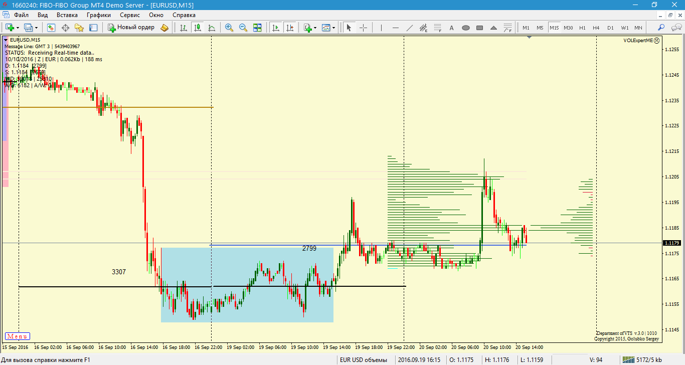The width and height of the screenshot is (685, 365).
Task: Launch MetaEditor from the yellow book icon
Action: click(x=164, y=28)
